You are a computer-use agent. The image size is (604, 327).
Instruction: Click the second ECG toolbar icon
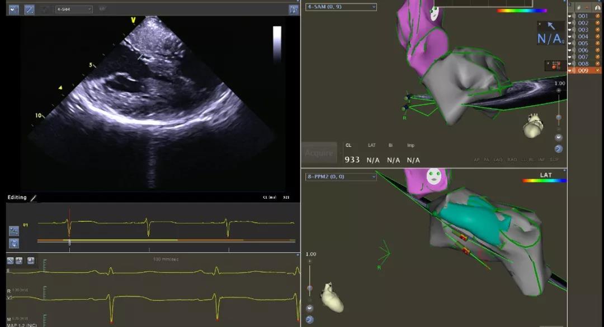click(x=19, y=261)
